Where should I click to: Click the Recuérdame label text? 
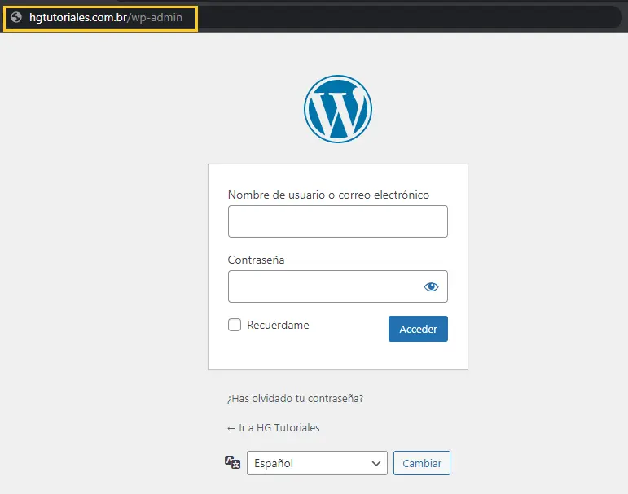pyautogui.click(x=278, y=325)
